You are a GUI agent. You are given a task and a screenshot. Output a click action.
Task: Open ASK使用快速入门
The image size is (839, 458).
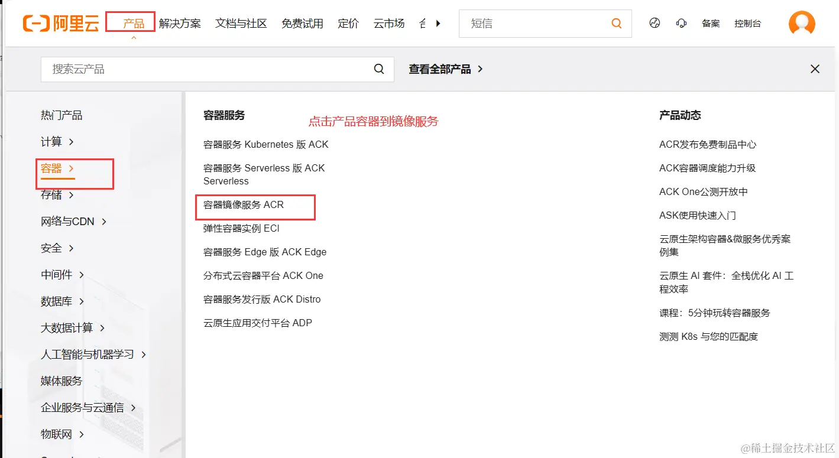click(698, 215)
